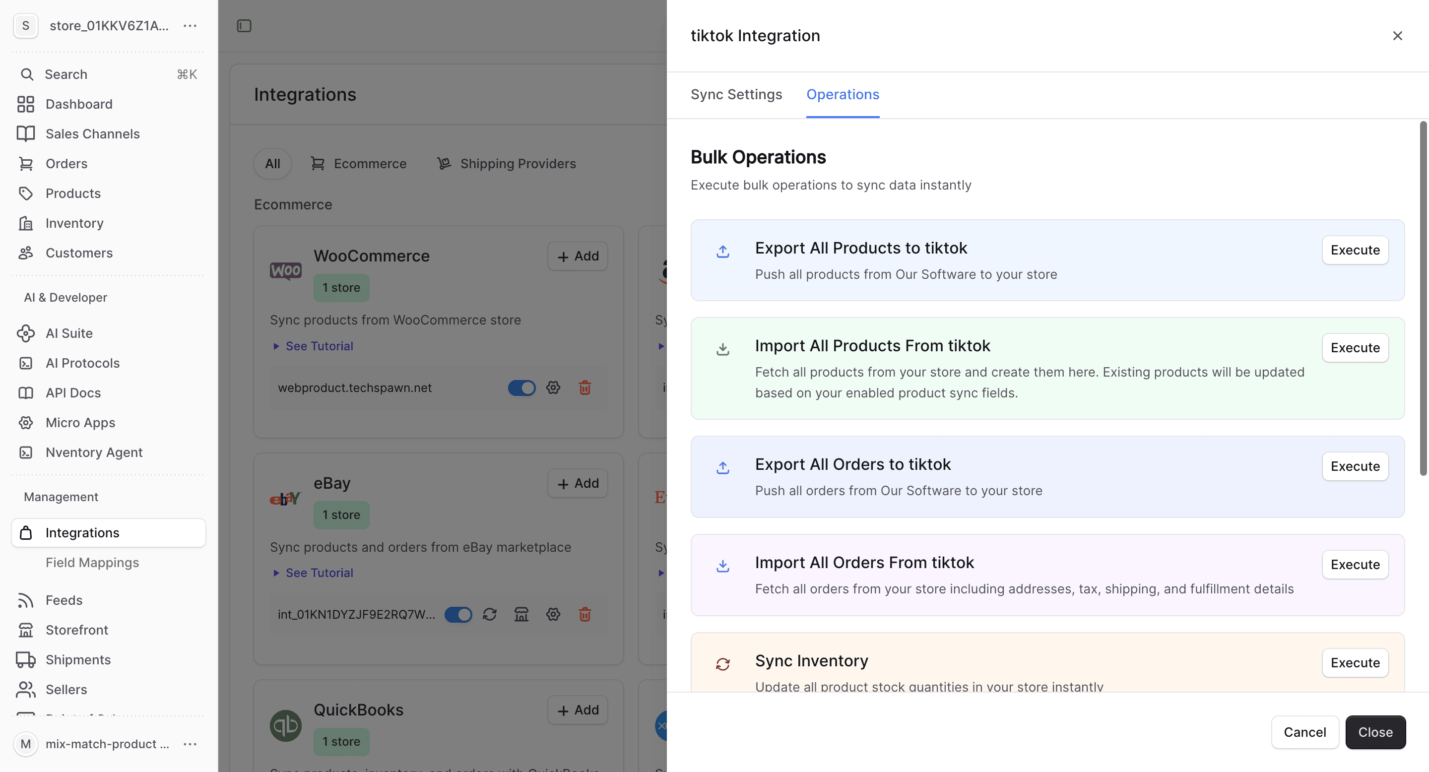
Task: Click the QuickBooks logo
Action: (286, 725)
